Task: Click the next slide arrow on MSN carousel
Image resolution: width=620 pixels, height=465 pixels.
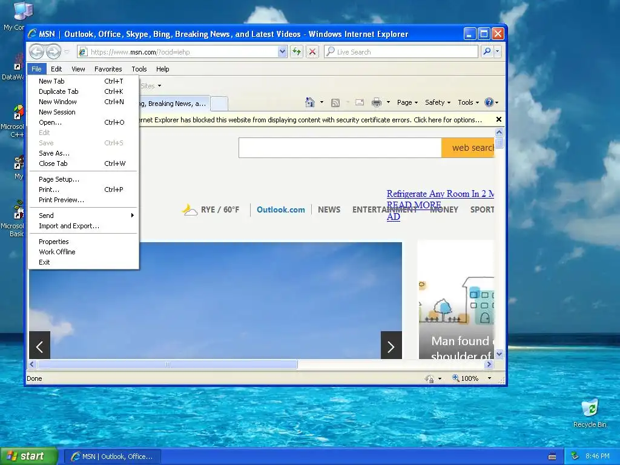Action: 391,345
